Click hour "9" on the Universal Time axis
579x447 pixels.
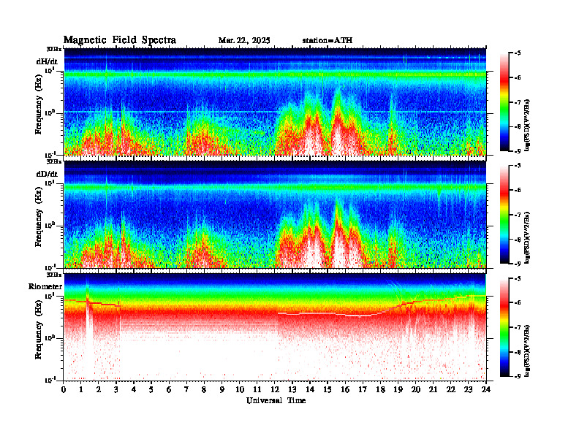tap(222, 390)
